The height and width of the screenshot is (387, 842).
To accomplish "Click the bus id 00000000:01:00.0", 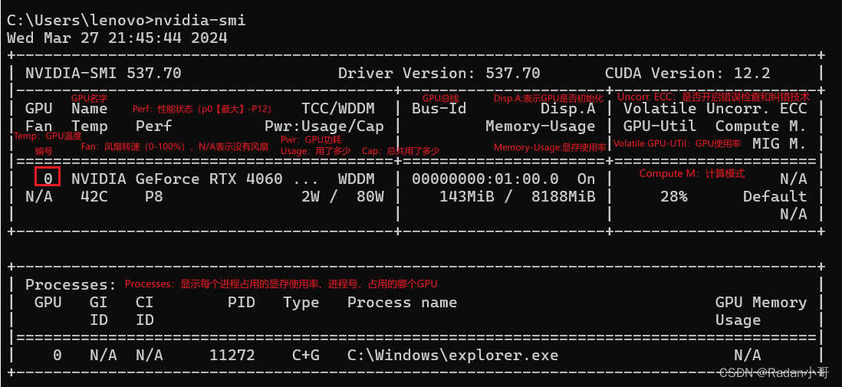I will [x=485, y=179].
